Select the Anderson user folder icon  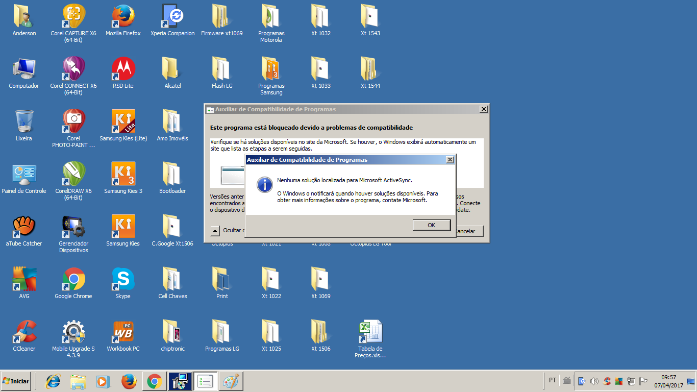[x=24, y=20]
